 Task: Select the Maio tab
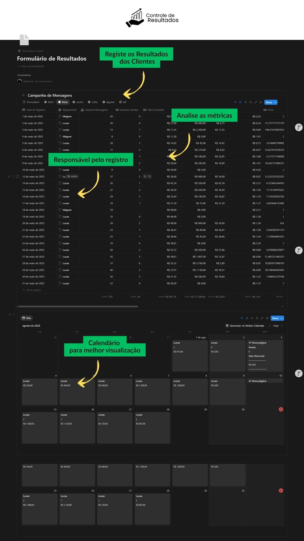(x=63, y=102)
